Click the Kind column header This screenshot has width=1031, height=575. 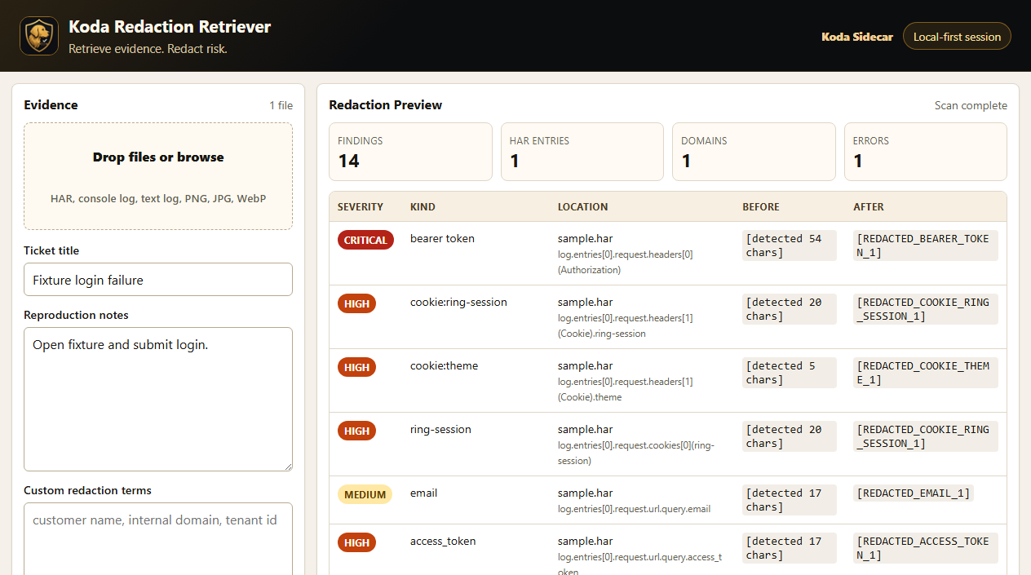click(423, 207)
